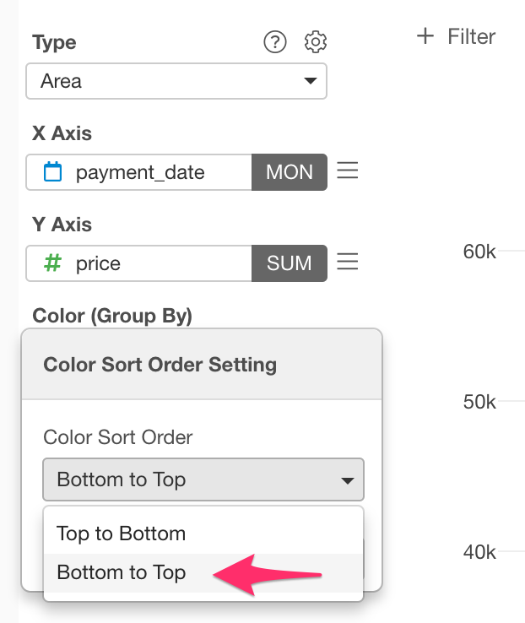This screenshot has height=623, width=525.
Task: Click the Color (Group By) label
Action: 112,316
